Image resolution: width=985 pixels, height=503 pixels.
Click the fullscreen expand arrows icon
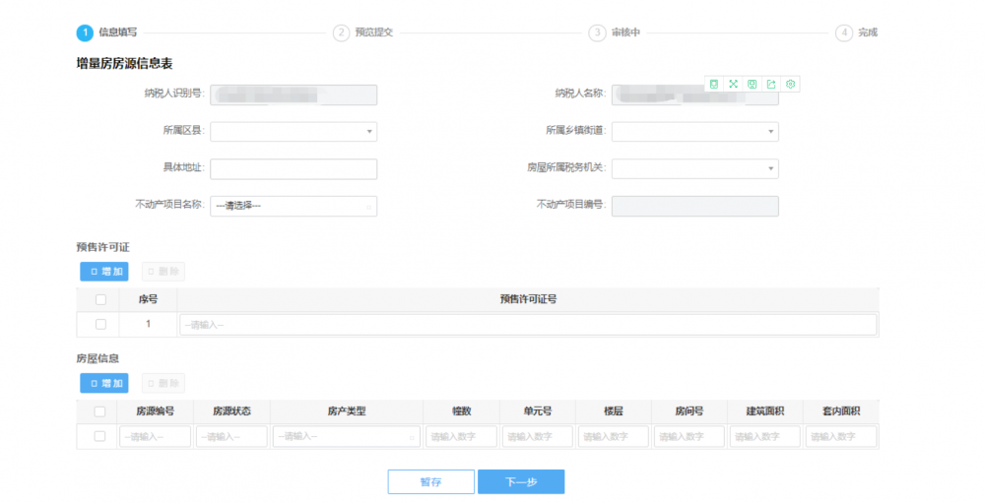733,85
